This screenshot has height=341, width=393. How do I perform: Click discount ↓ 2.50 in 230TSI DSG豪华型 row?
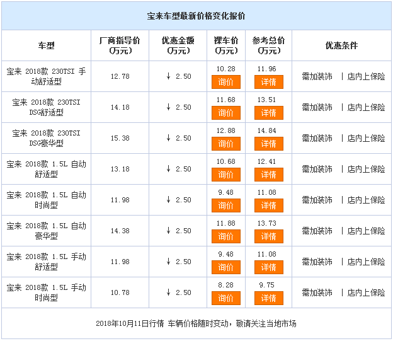(179, 138)
